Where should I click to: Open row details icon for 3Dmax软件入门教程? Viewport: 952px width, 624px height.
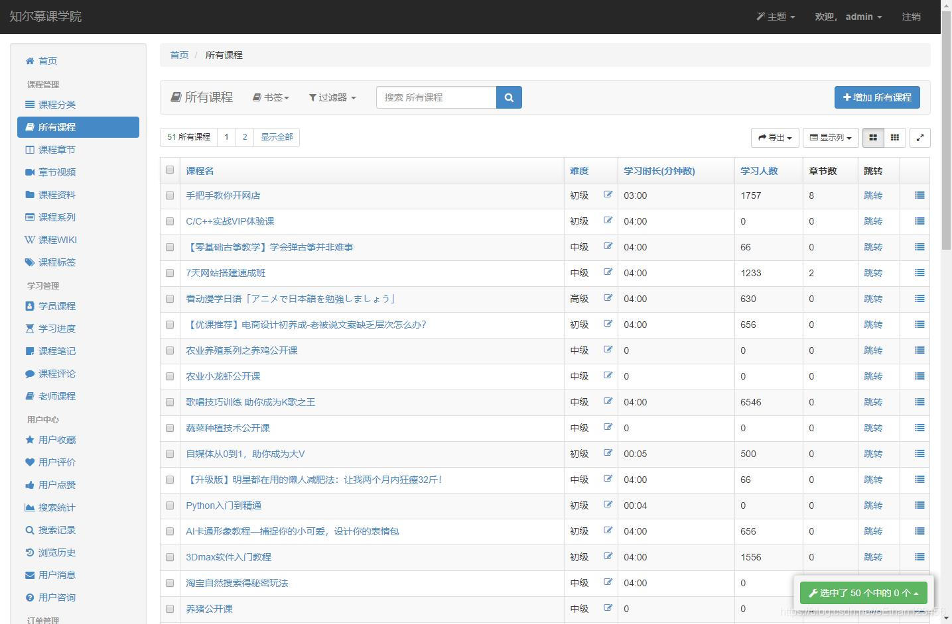[919, 557]
